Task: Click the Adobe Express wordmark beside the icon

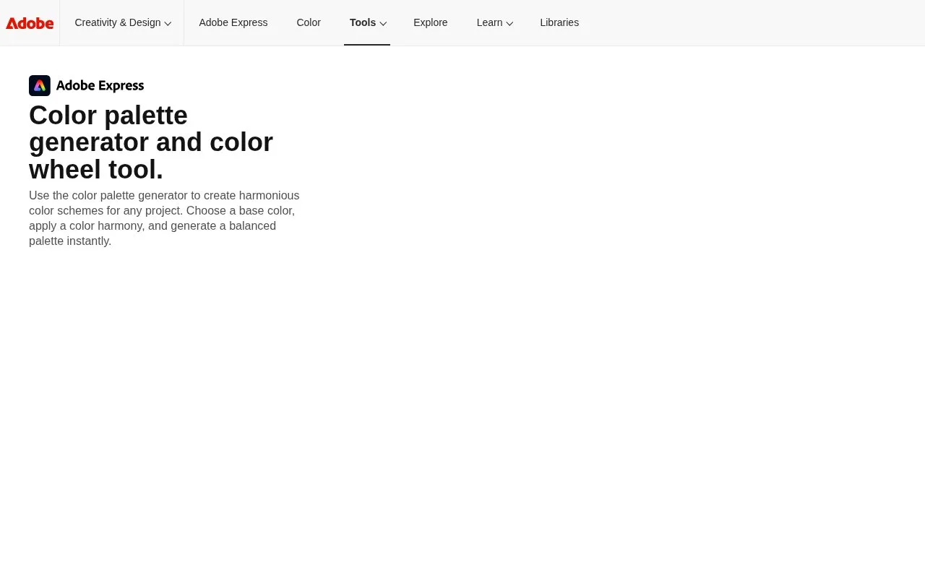Action: coord(100,86)
